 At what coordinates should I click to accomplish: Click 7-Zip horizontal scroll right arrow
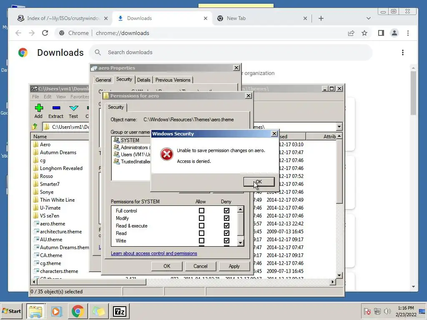[x=332, y=282]
